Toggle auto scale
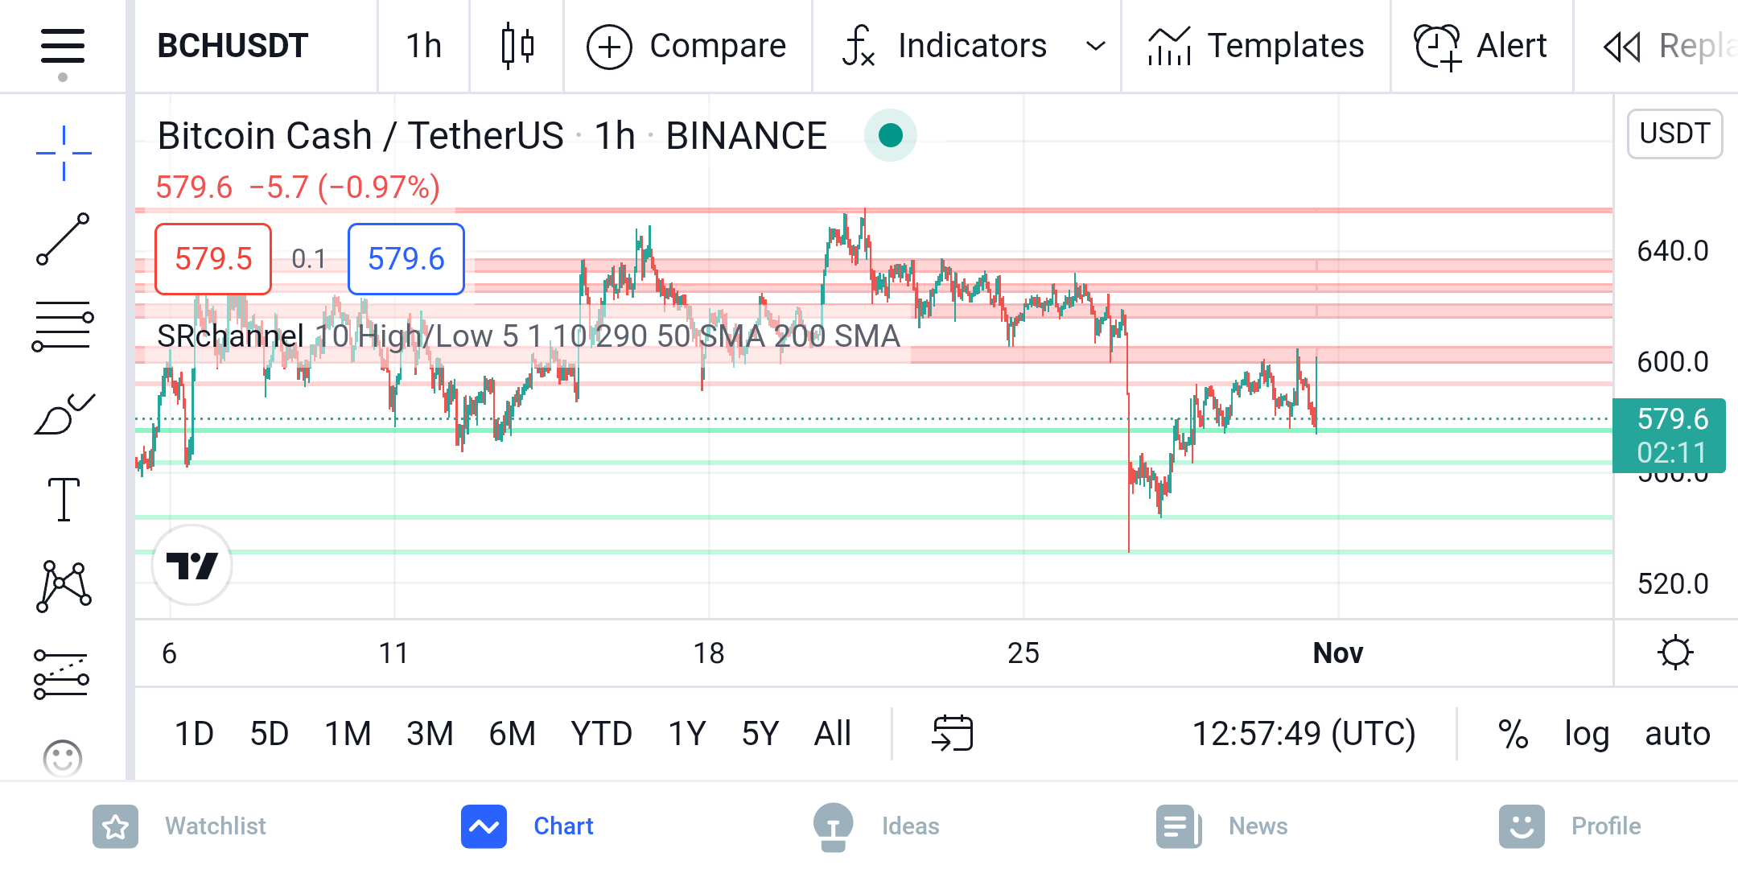Image resolution: width=1738 pixels, height=869 pixels. tap(1678, 734)
